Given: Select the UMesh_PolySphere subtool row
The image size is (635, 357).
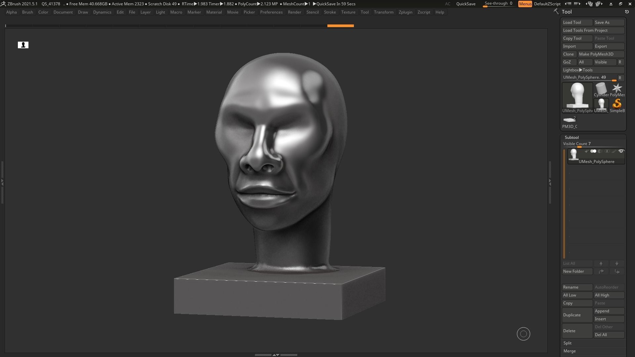Looking at the screenshot, I should [x=596, y=156].
